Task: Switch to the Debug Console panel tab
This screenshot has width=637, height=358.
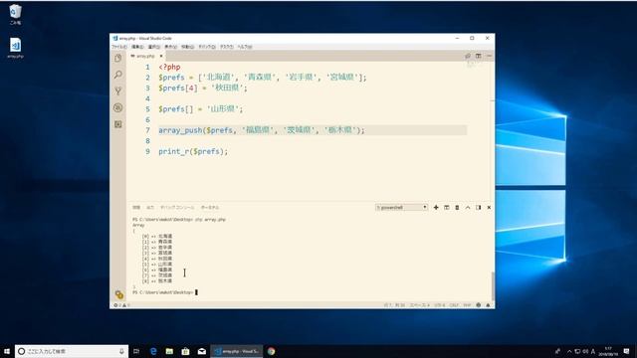Action: pyautogui.click(x=177, y=208)
